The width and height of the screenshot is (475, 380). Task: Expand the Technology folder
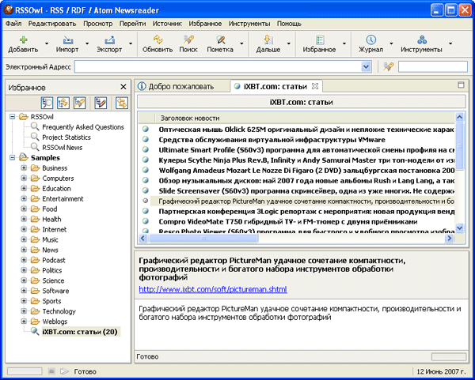pos(24,311)
